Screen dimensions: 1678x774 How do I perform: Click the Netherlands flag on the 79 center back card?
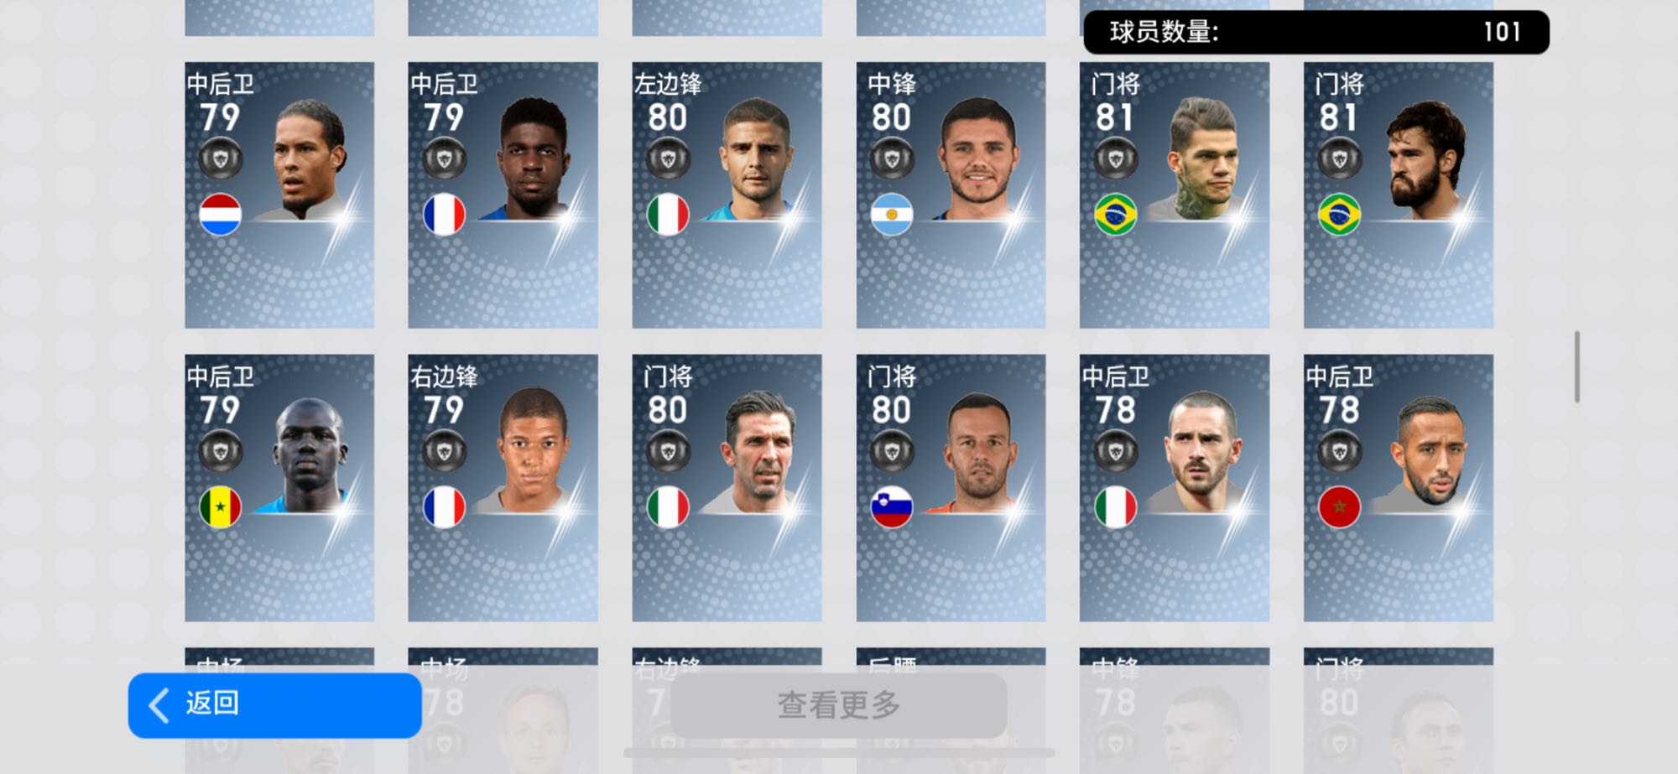click(220, 215)
